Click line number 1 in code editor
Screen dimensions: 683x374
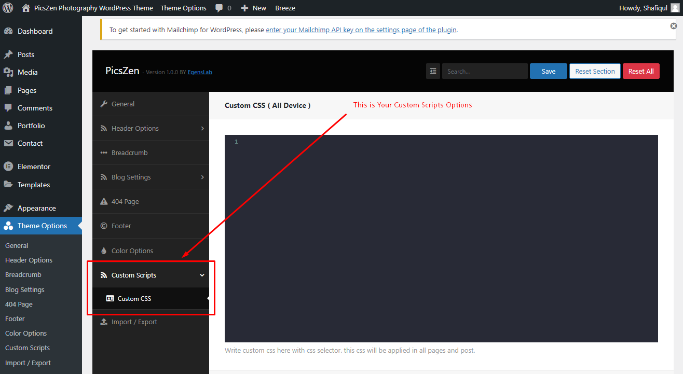pyautogui.click(x=236, y=142)
